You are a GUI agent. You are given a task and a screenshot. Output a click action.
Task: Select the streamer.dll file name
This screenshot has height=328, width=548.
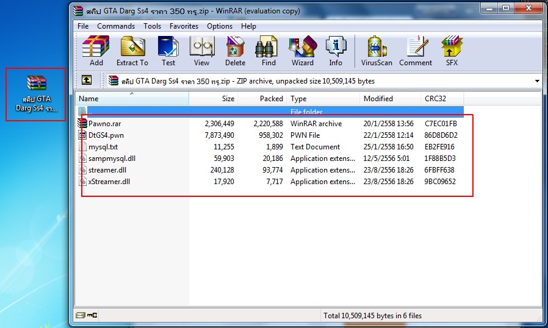pyautogui.click(x=107, y=169)
